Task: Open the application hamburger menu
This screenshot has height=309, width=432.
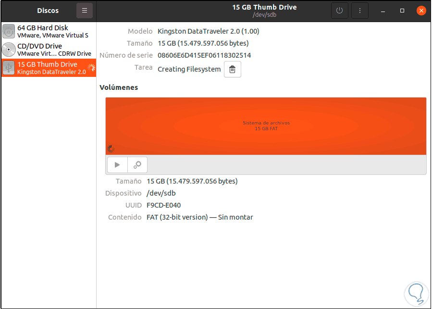Action: click(x=85, y=11)
